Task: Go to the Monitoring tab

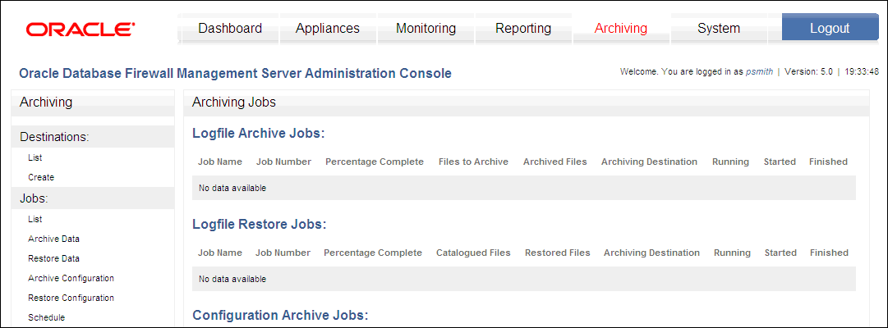Action: tap(426, 28)
